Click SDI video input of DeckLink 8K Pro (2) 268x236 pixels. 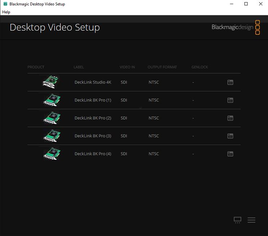click(124, 118)
